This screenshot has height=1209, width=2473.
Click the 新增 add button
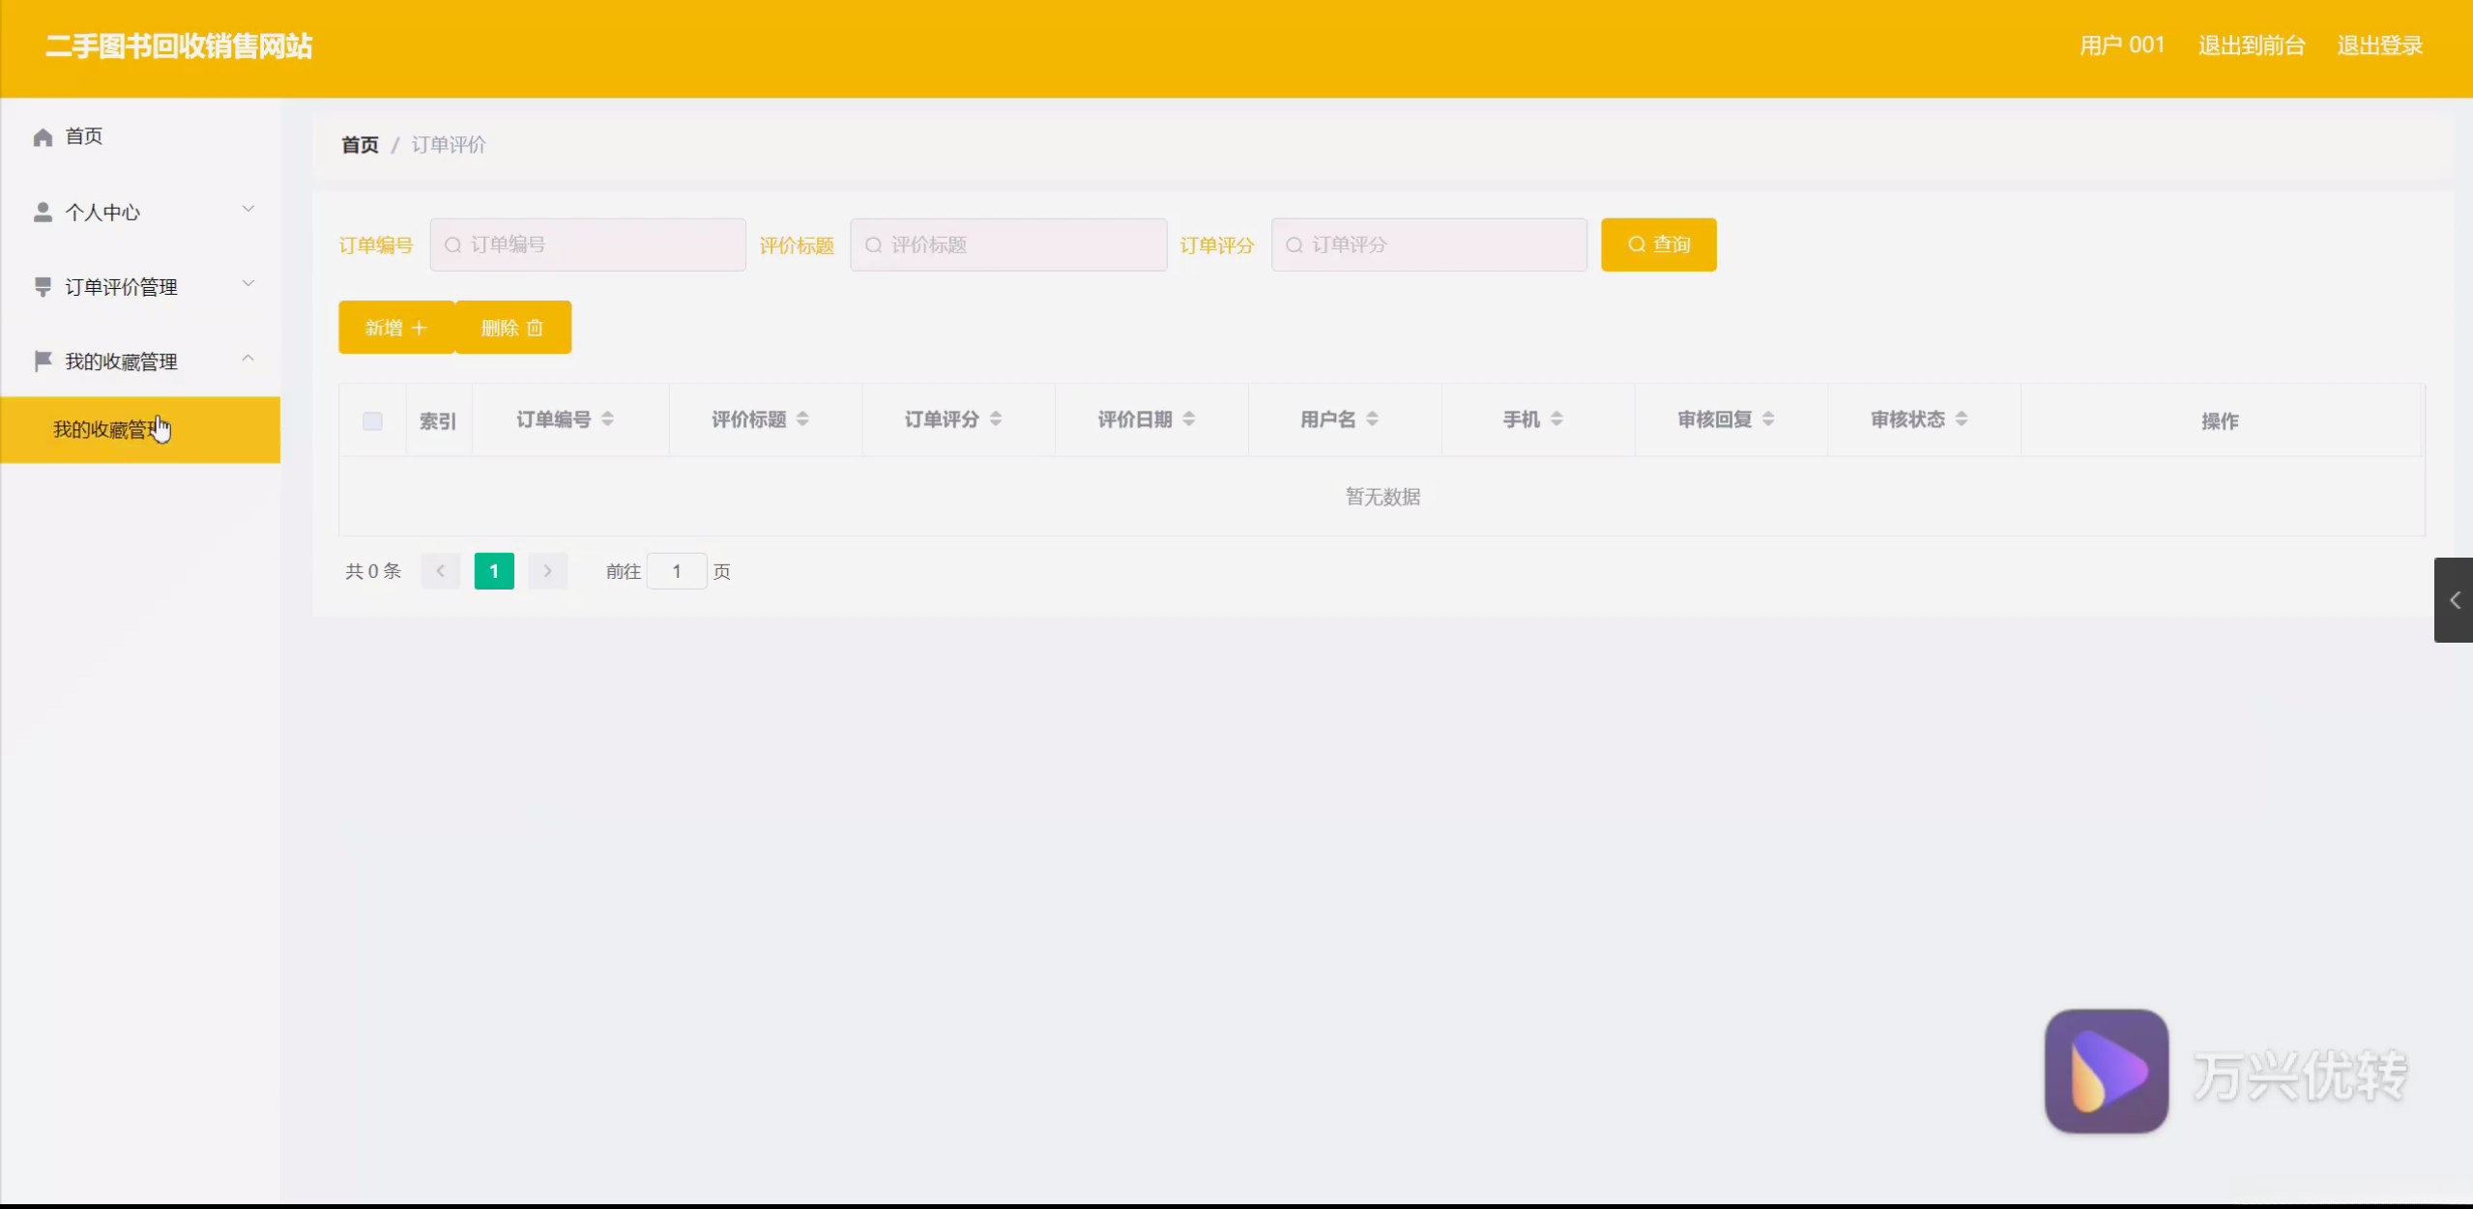pos(395,328)
